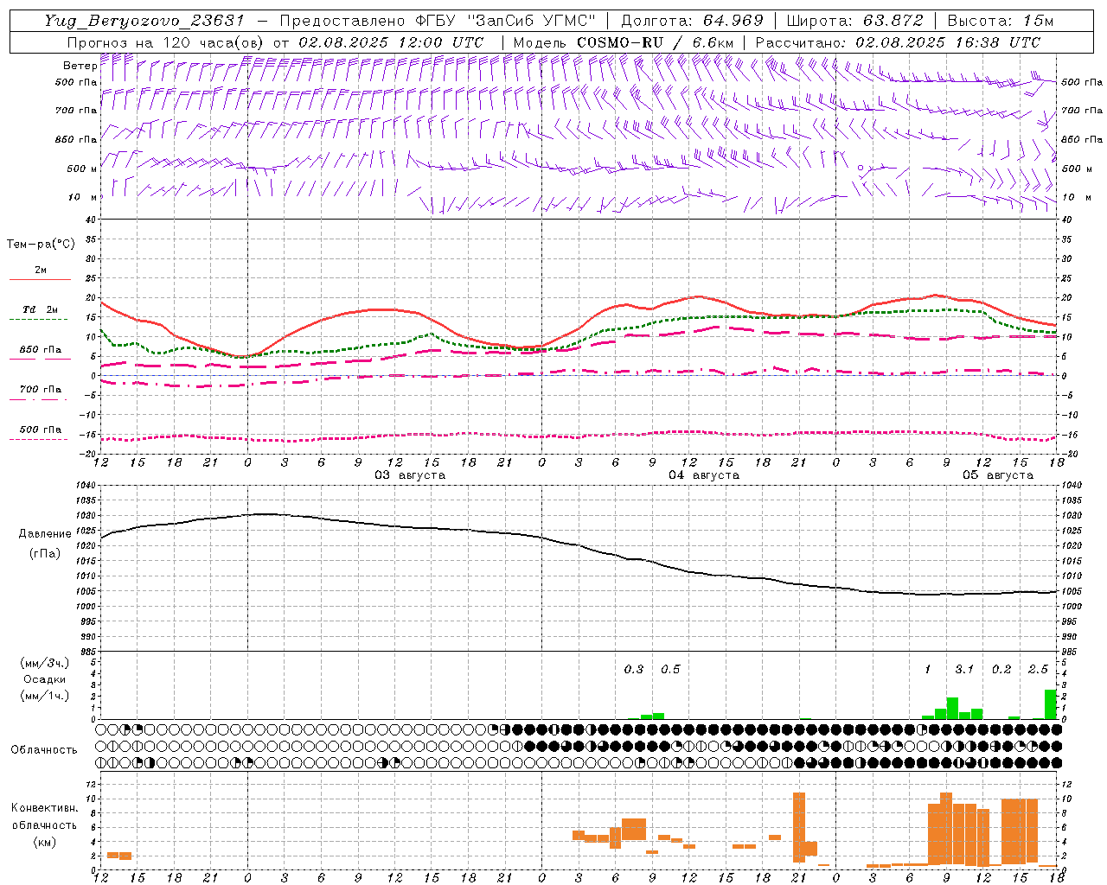
Task: Click the Давление panel label
Action: coord(45,534)
